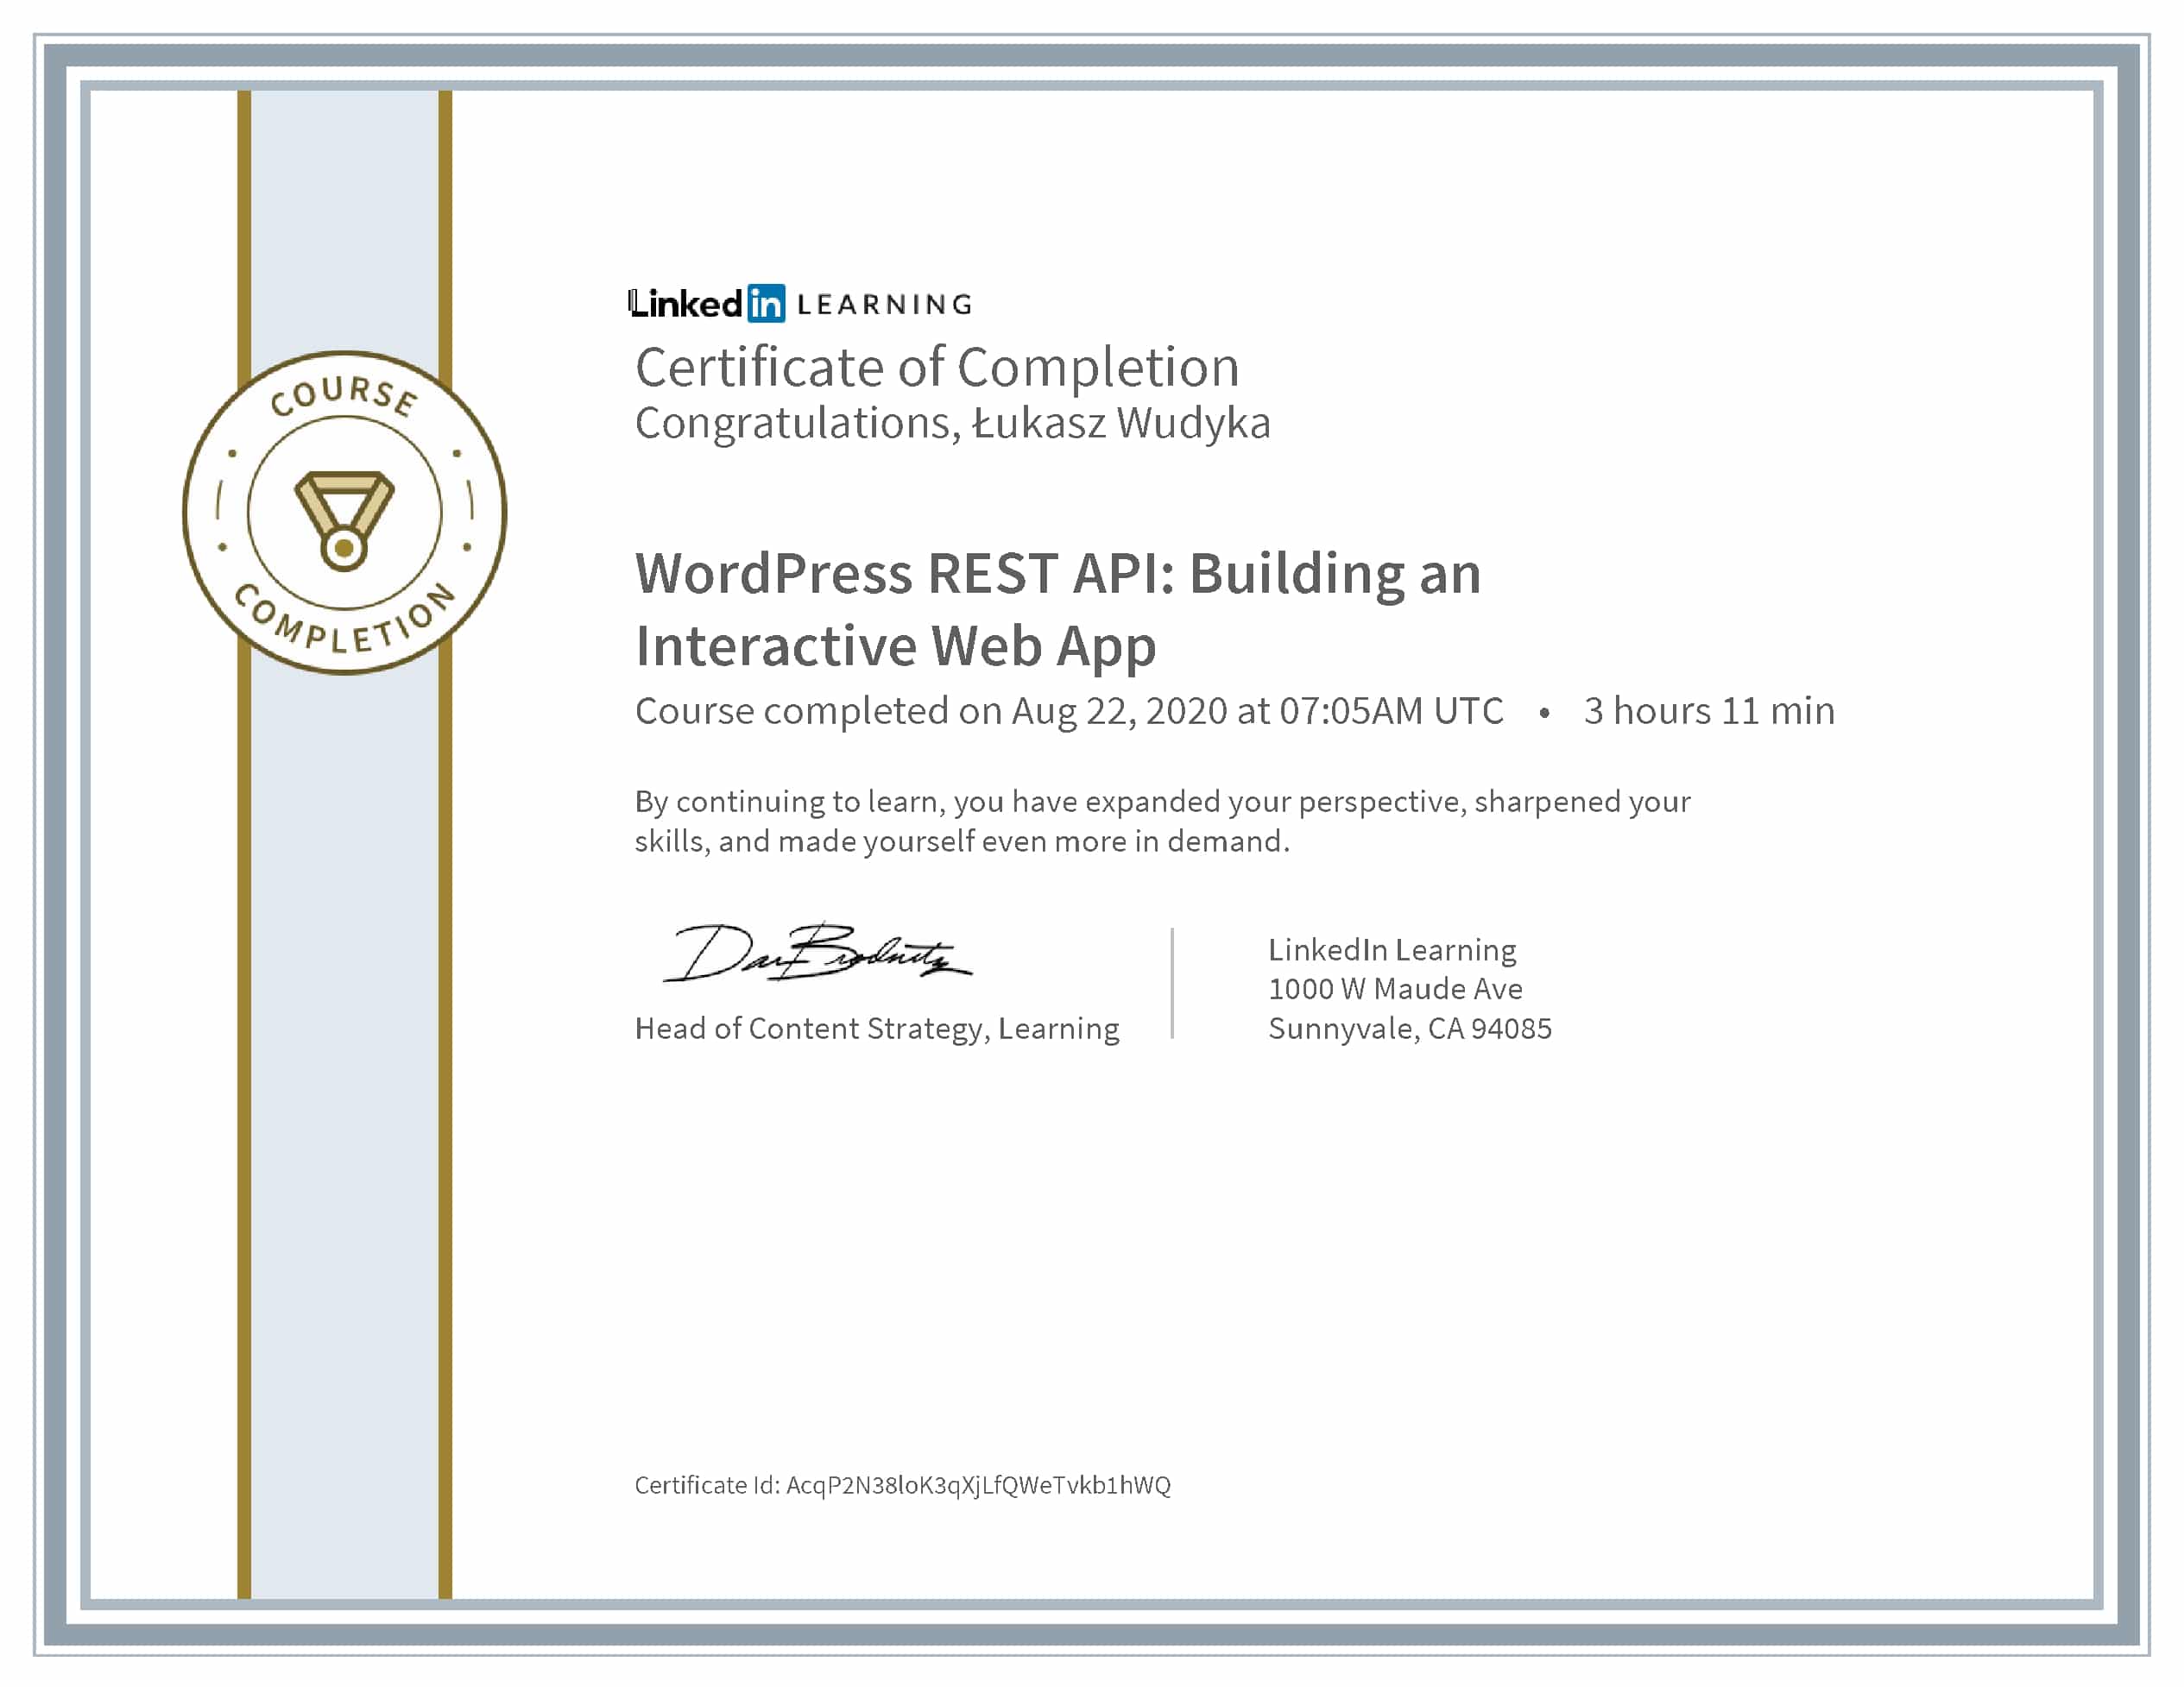Click the Certificate of Completion heading
This screenshot has height=1687, width=2184.
coord(937,368)
